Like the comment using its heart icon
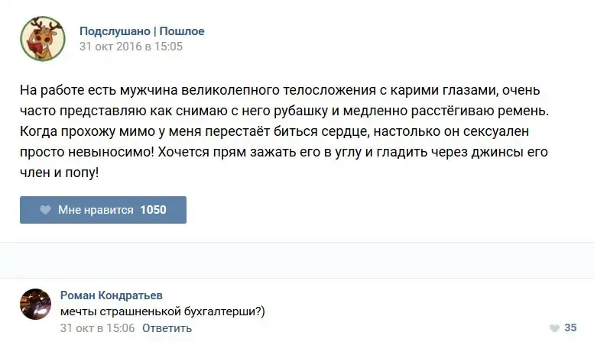This screenshot has height=342, width=594. pos(551,327)
